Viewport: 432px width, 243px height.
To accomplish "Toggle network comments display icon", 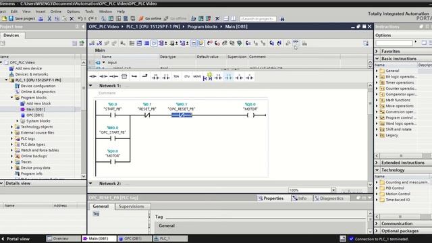I will click(x=154, y=43).
